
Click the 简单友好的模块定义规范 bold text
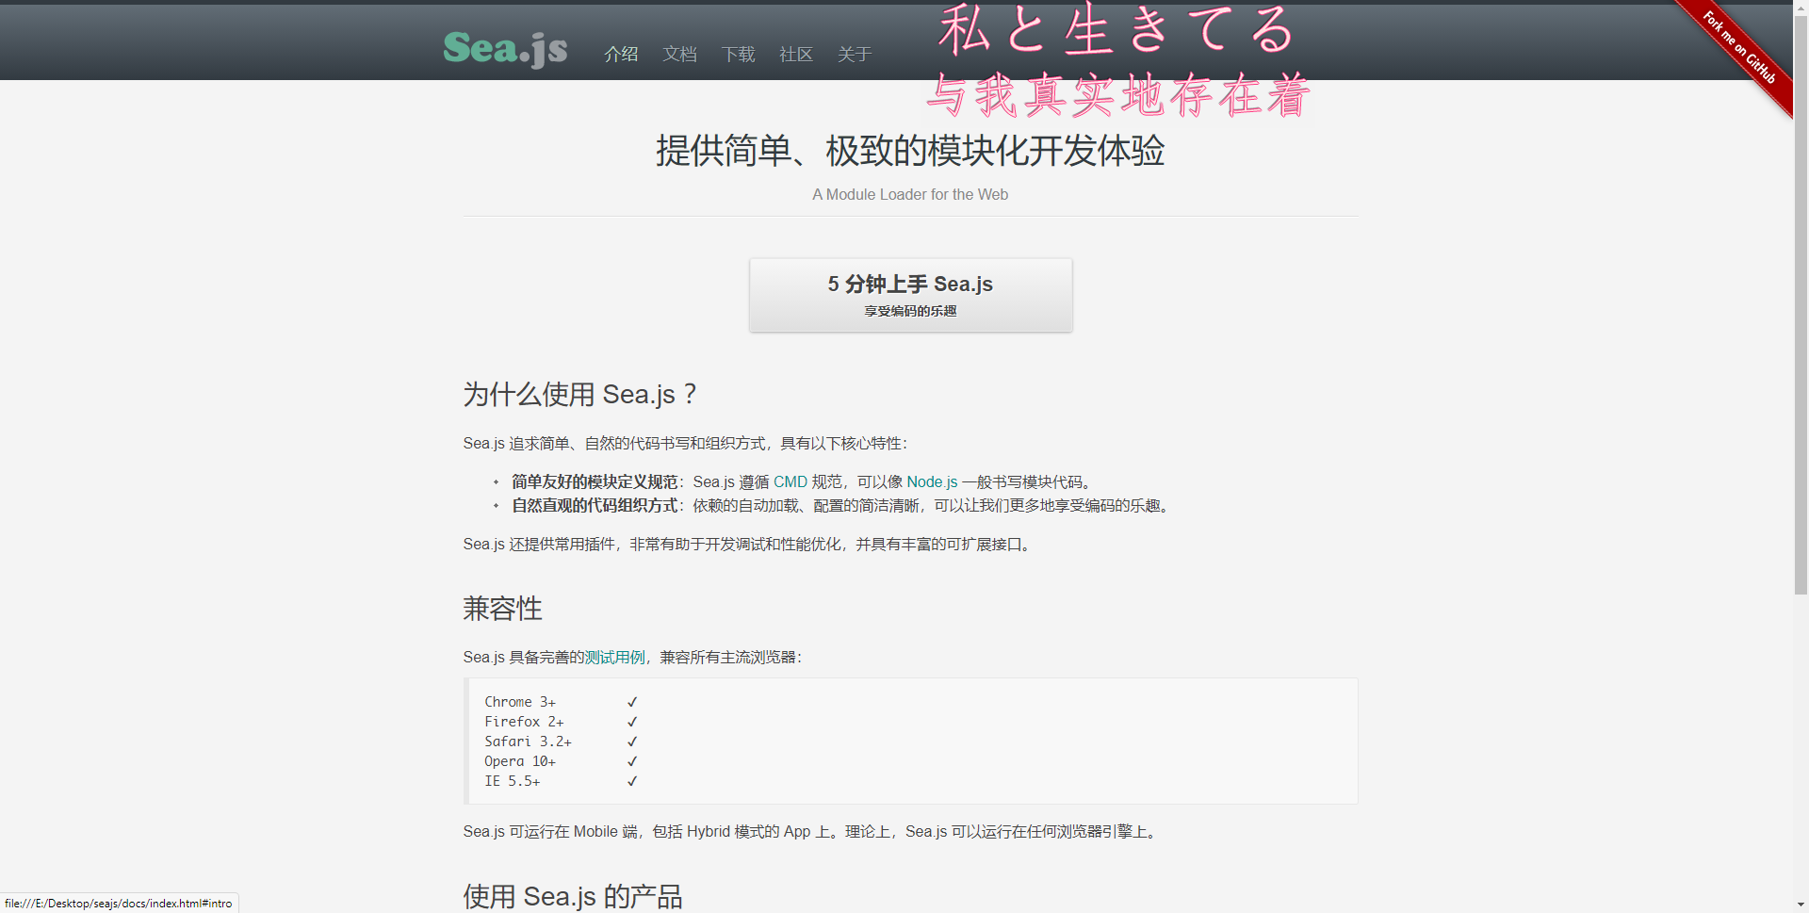(x=595, y=481)
